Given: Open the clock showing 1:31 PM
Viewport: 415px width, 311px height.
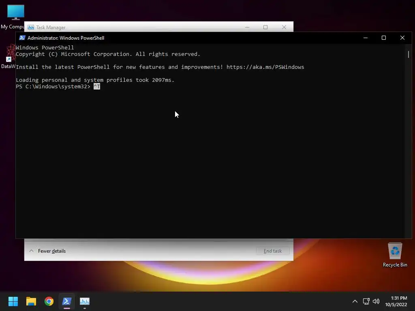Looking at the screenshot, I should [x=396, y=301].
